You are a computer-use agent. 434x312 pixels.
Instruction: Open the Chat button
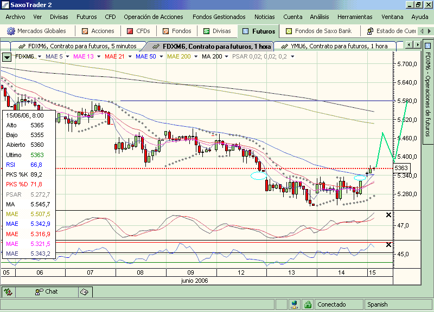47,292
